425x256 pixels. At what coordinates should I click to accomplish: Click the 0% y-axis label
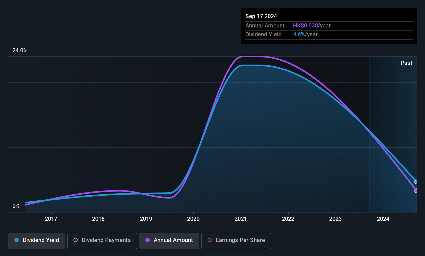coord(16,206)
